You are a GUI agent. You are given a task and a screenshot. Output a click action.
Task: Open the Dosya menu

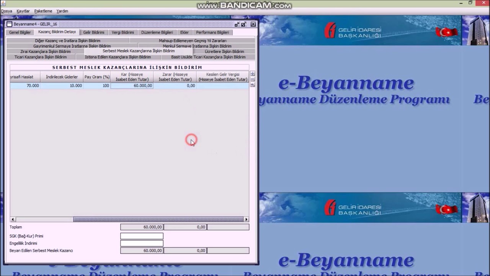[x=7, y=11]
